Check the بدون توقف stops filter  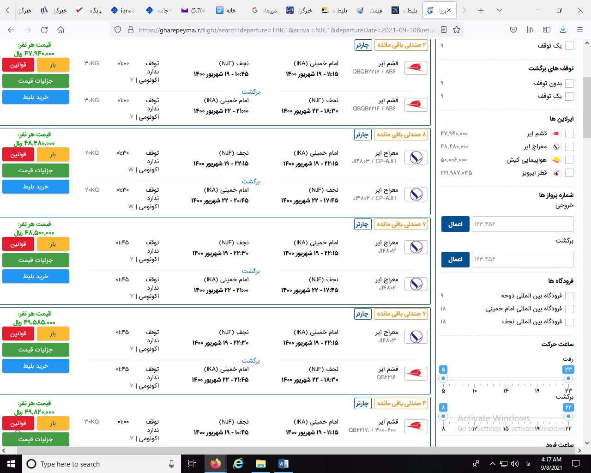tap(570, 83)
